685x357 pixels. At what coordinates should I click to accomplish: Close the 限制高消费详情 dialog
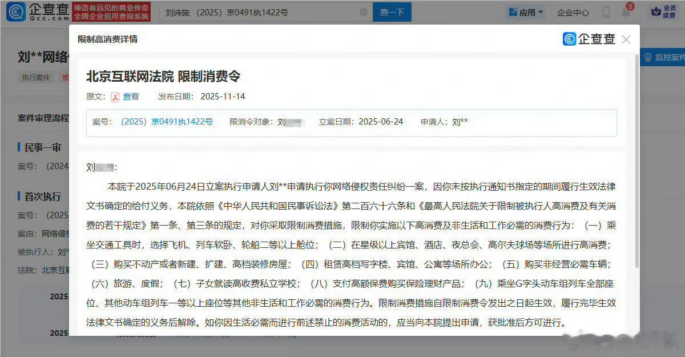point(626,39)
